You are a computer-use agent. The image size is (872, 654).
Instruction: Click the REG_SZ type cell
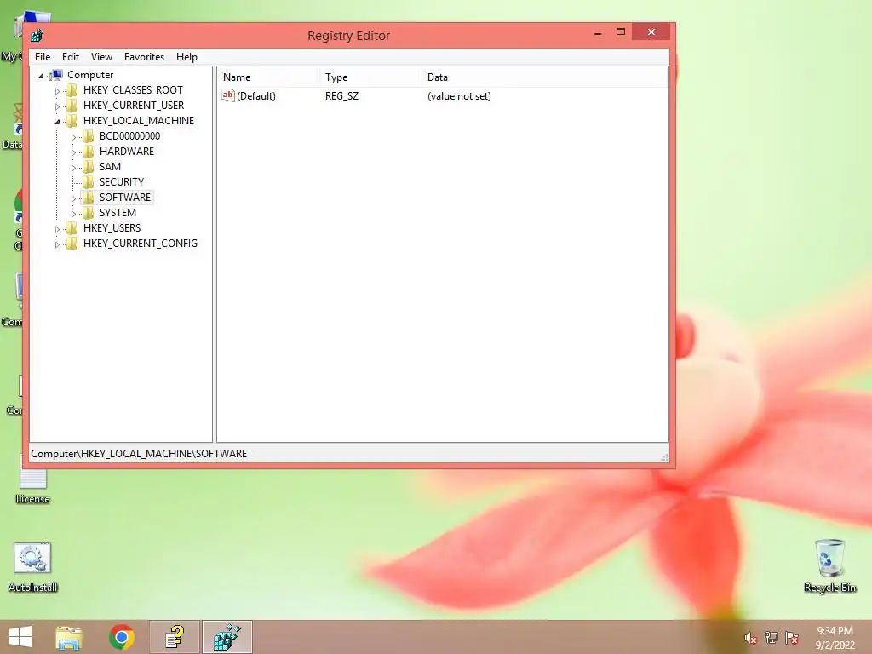click(342, 95)
